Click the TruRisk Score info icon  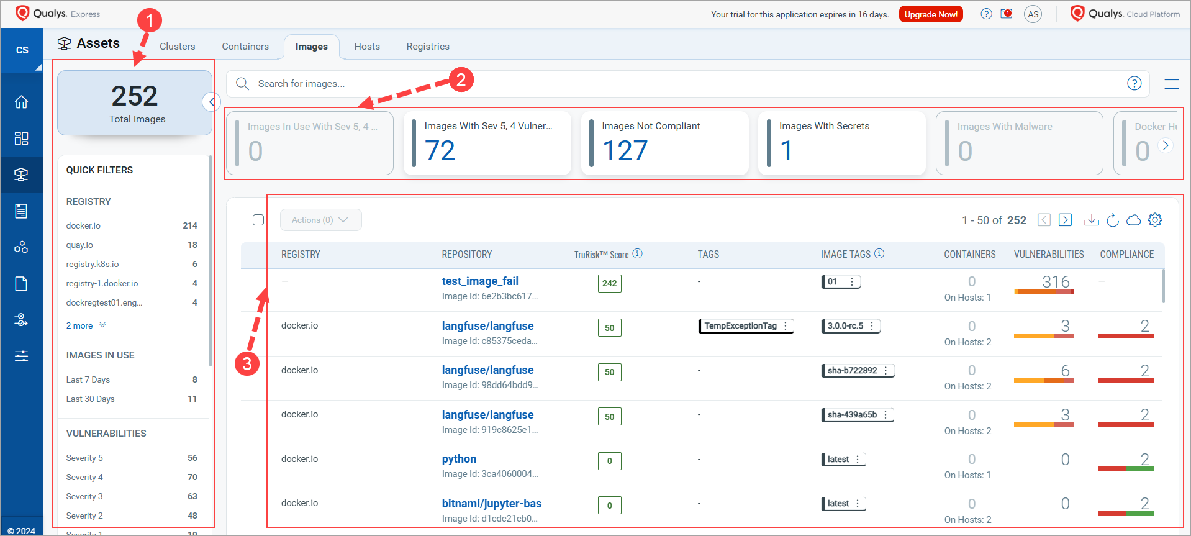click(x=637, y=254)
